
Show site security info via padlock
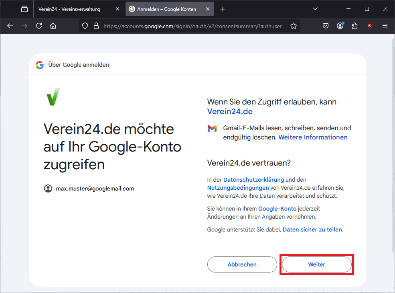tap(96, 26)
